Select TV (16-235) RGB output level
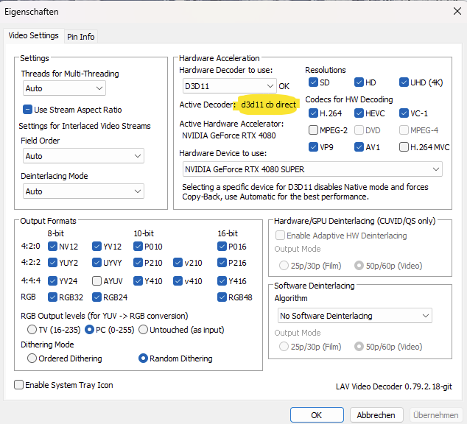The width and height of the screenshot is (467, 424). (x=32, y=330)
